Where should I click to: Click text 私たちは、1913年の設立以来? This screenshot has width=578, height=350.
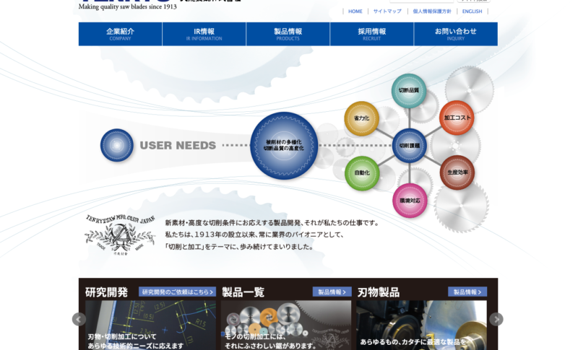pos(211,235)
